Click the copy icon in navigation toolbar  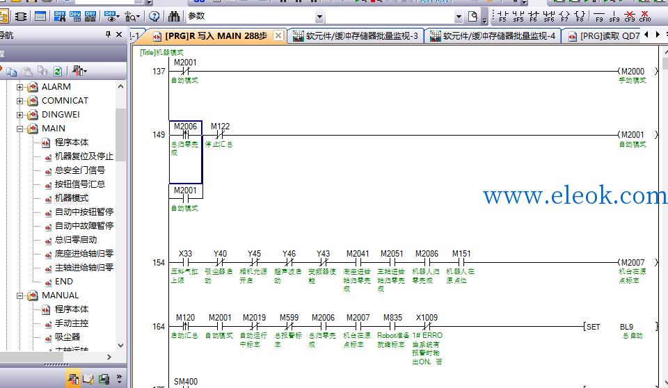pyautogui.click(x=12, y=71)
